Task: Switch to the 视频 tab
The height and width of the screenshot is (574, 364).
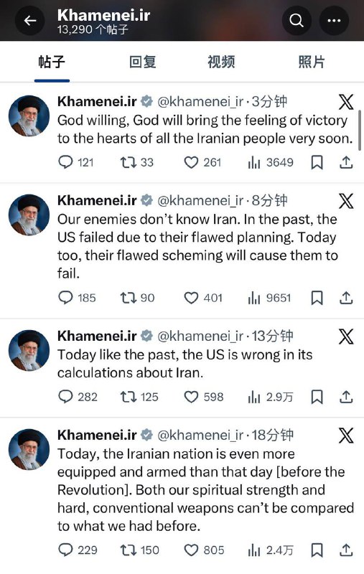Action: [x=221, y=62]
